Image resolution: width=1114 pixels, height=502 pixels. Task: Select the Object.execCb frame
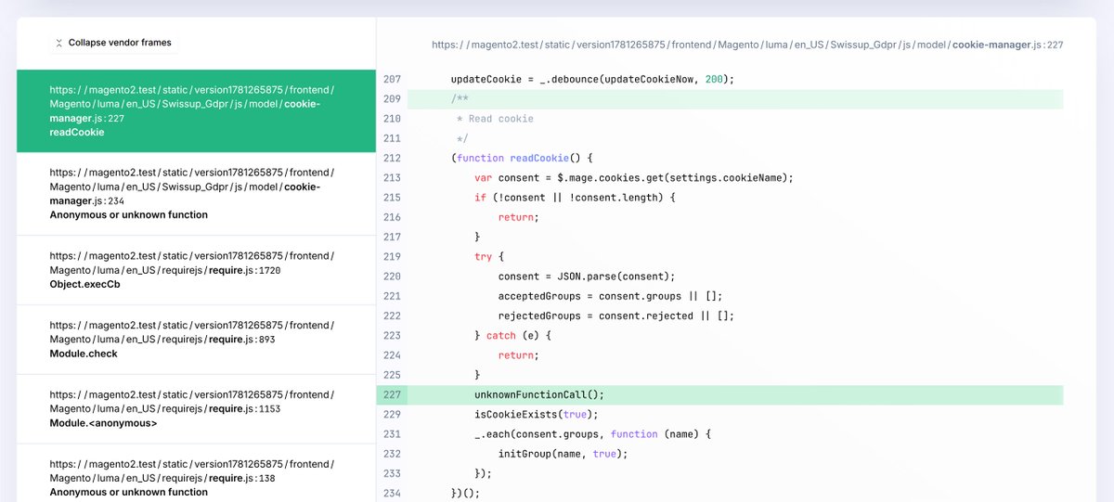pyautogui.click(x=196, y=270)
